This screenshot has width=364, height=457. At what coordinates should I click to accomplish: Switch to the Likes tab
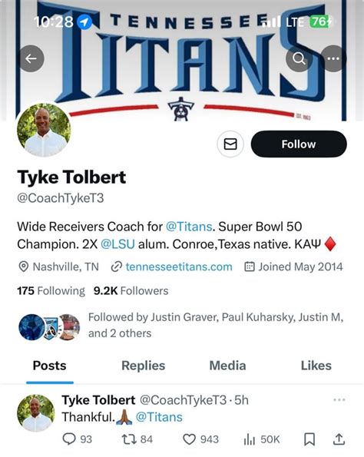tap(316, 366)
